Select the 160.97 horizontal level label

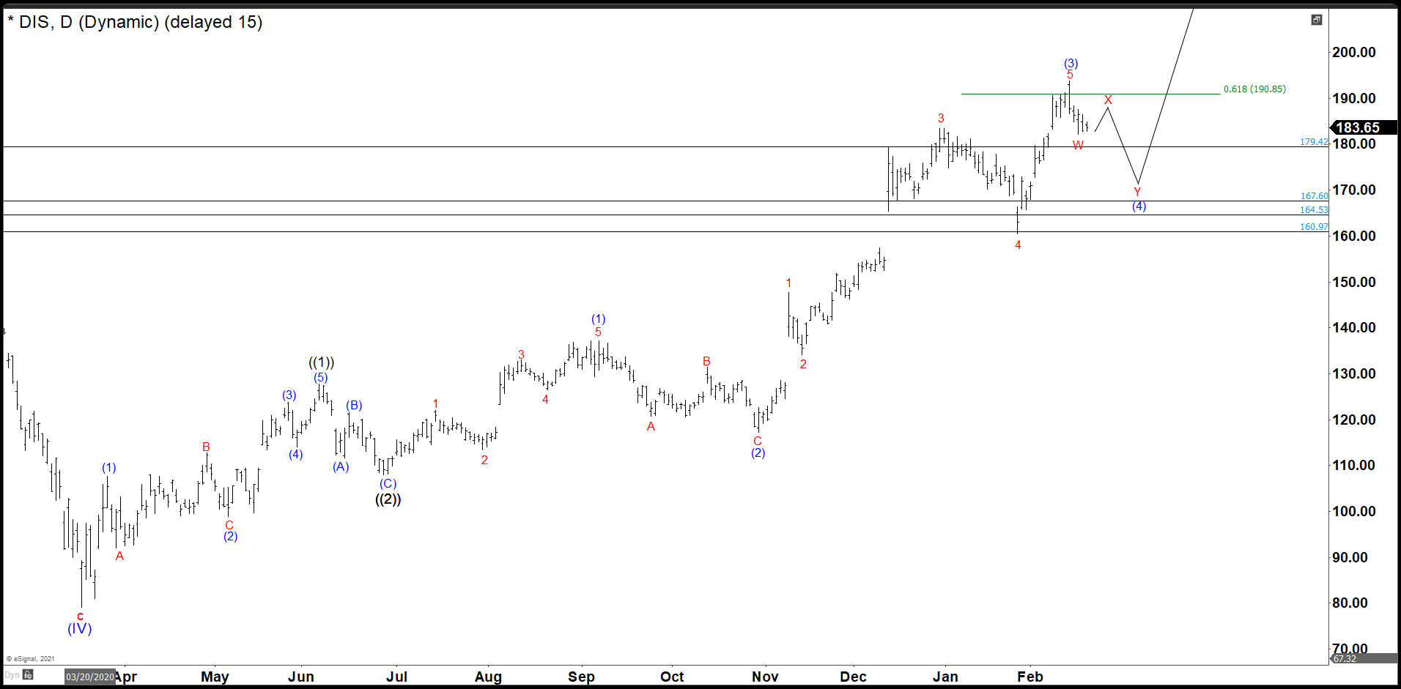[x=1314, y=227]
